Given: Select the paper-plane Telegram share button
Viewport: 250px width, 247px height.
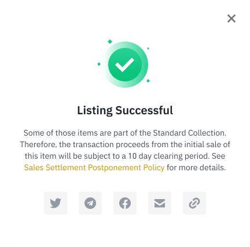Looking at the screenshot, I should click(x=90, y=203).
